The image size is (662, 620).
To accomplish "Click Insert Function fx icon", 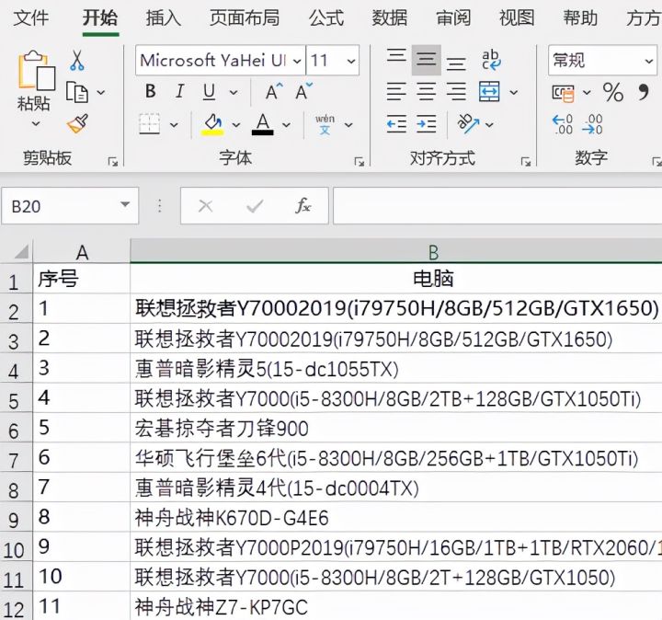I will click(x=303, y=206).
